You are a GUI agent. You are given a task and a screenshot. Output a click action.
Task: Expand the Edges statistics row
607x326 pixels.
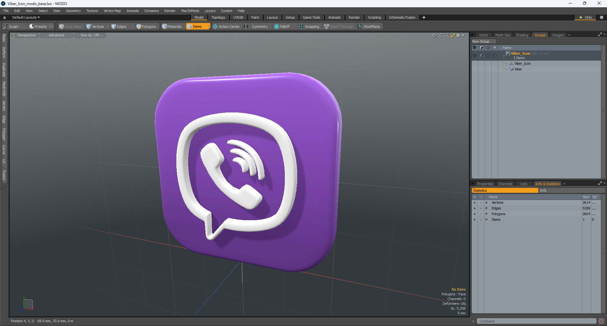(487, 208)
